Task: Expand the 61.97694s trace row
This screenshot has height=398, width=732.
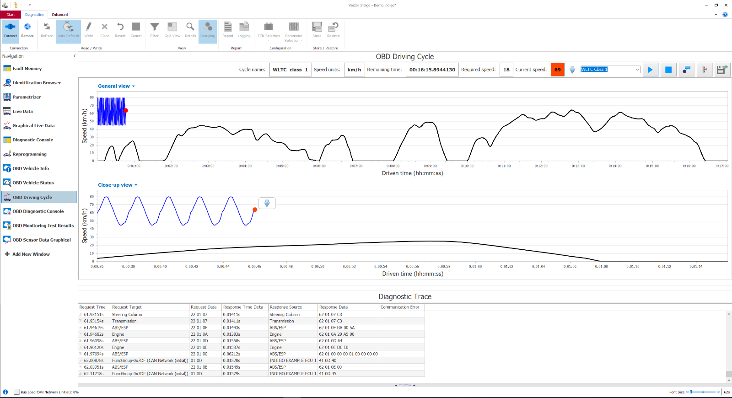Action: pos(81,354)
